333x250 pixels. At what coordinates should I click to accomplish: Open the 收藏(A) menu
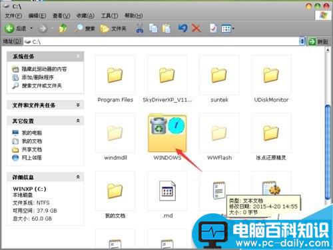(85, 16)
